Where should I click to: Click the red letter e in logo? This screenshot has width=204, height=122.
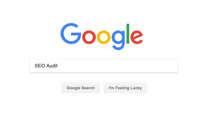click(x=136, y=37)
